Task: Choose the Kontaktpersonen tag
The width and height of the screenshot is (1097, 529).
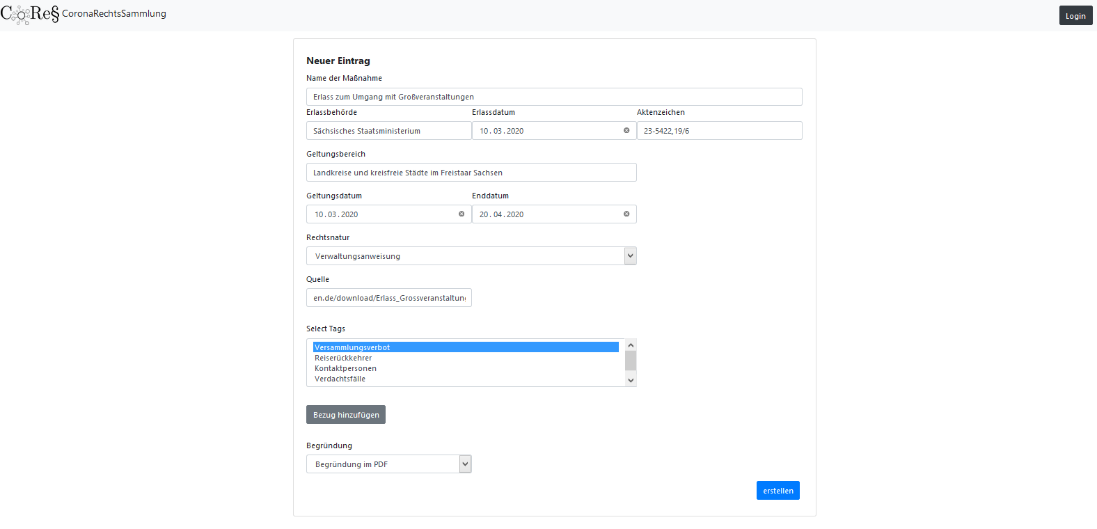Action: (x=345, y=369)
